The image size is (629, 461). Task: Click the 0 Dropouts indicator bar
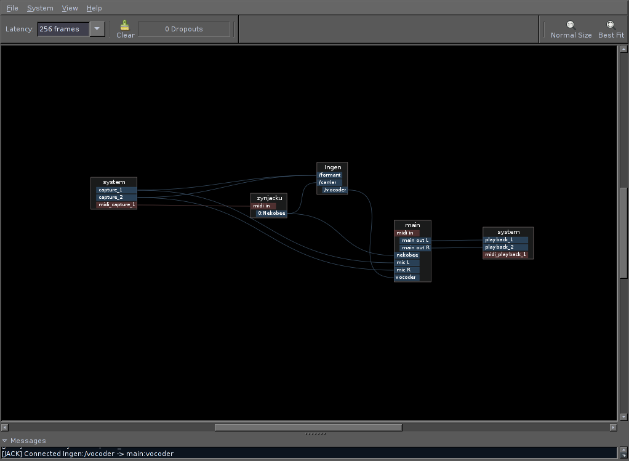[184, 29]
